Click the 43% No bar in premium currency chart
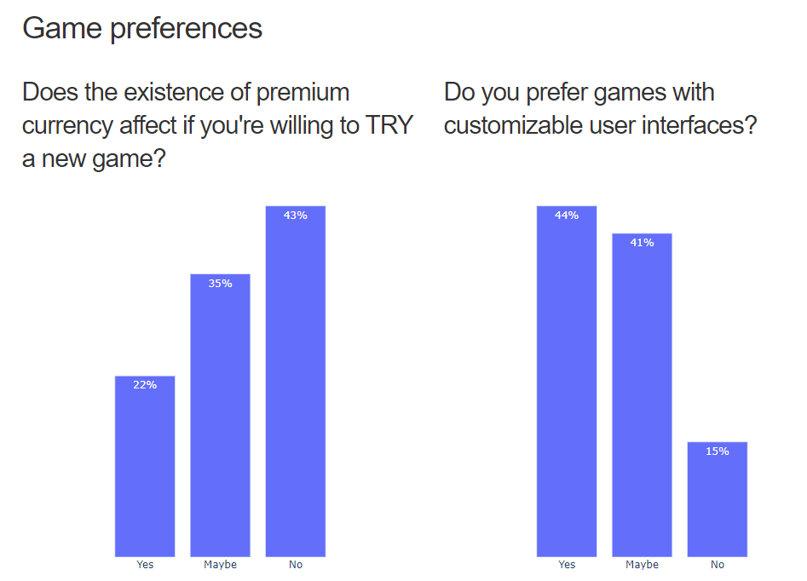 click(296, 382)
